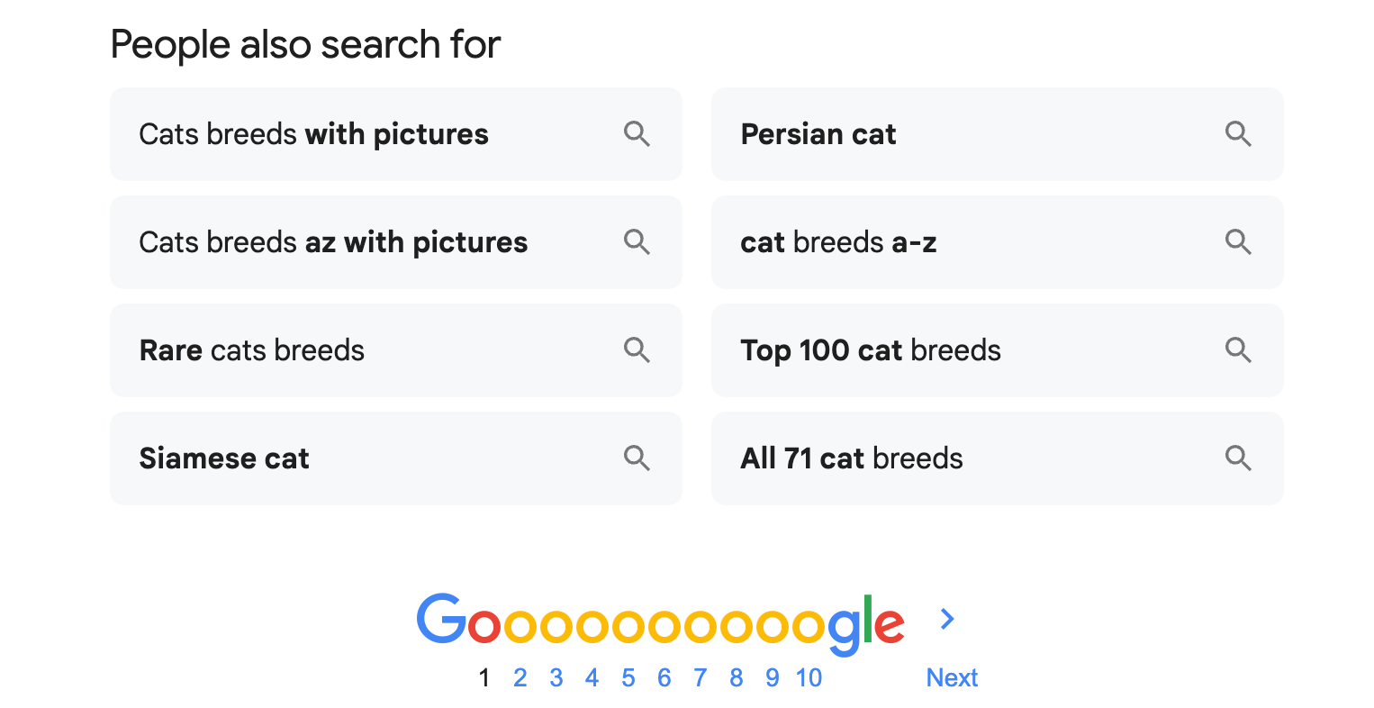Viewport: 1374px width, 708px height.
Task: Open the 'Next' results page link
Action: click(x=952, y=677)
